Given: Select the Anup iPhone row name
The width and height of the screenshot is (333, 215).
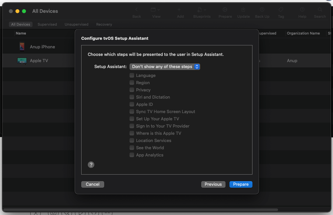Looking at the screenshot, I should click(42, 47).
